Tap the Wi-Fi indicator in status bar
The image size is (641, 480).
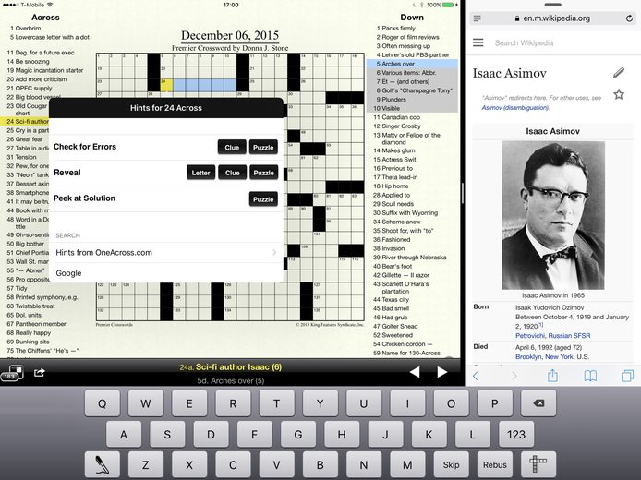pyautogui.click(x=50, y=5)
